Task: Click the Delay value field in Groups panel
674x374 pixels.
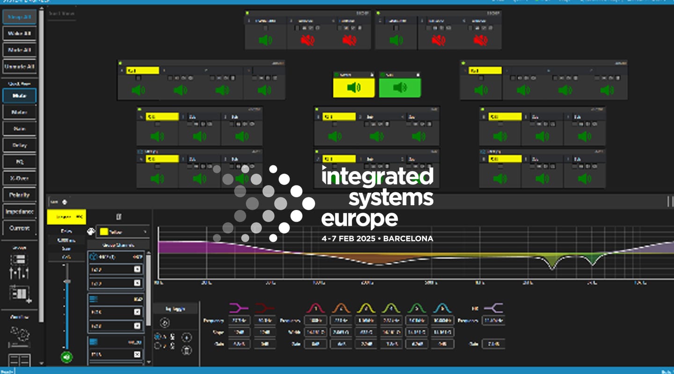Action: click(66, 240)
